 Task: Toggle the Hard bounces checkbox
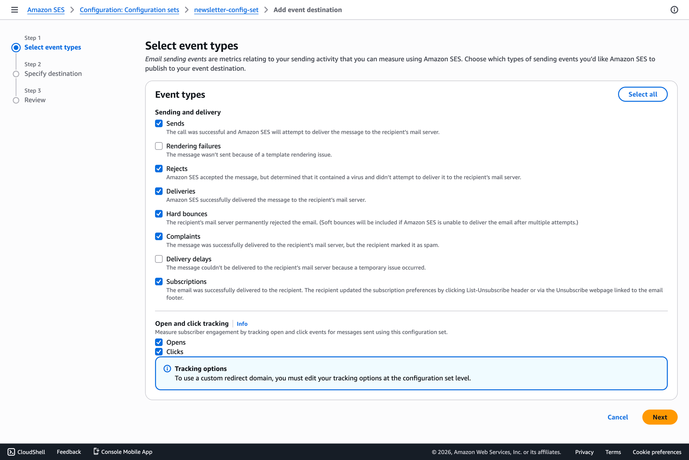coord(159,214)
